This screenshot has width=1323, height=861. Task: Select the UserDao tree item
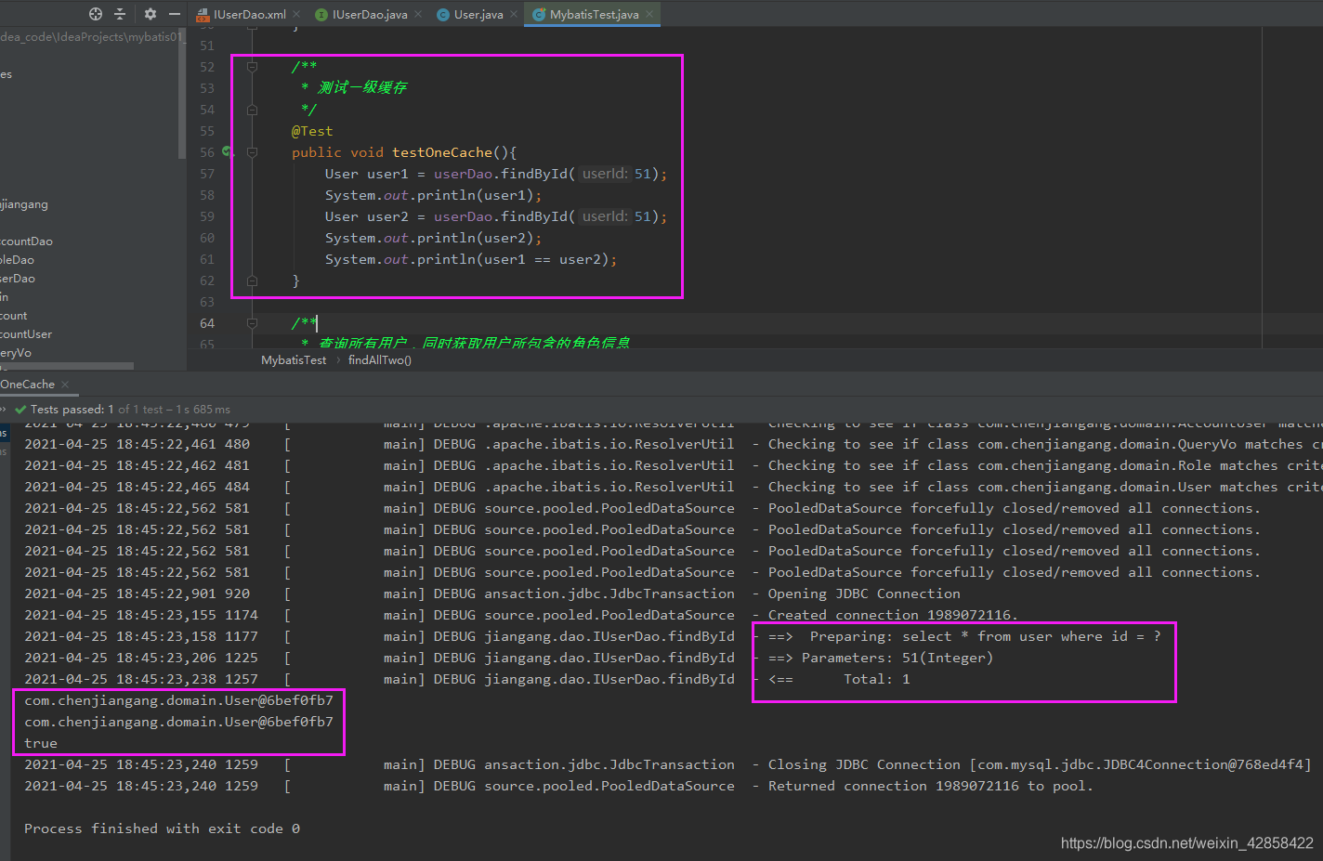click(18, 279)
